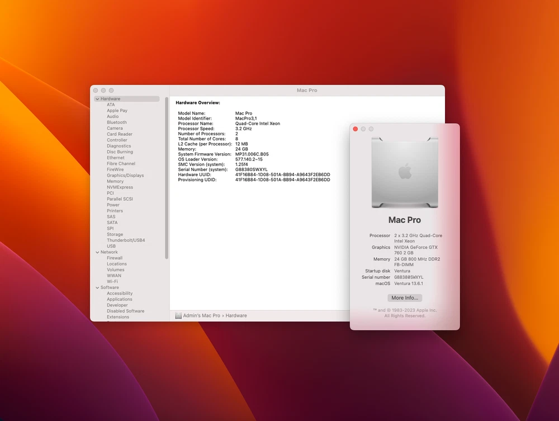Click the Hardware UUID value
Image resolution: width=559 pixels, height=421 pixels.
(x=283, y=174)
